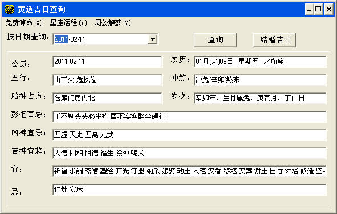Viewport: 337px width, 214px height.
Task: Open the 免费算命 (X) menu
Action: click(x=24, y=23)
